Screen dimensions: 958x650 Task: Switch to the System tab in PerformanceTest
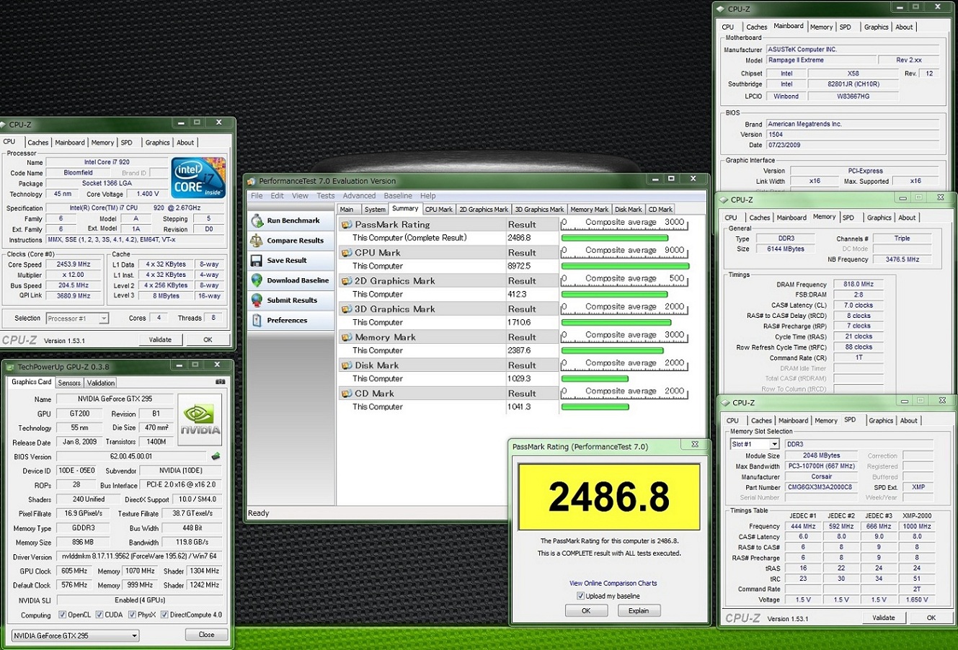375,210
